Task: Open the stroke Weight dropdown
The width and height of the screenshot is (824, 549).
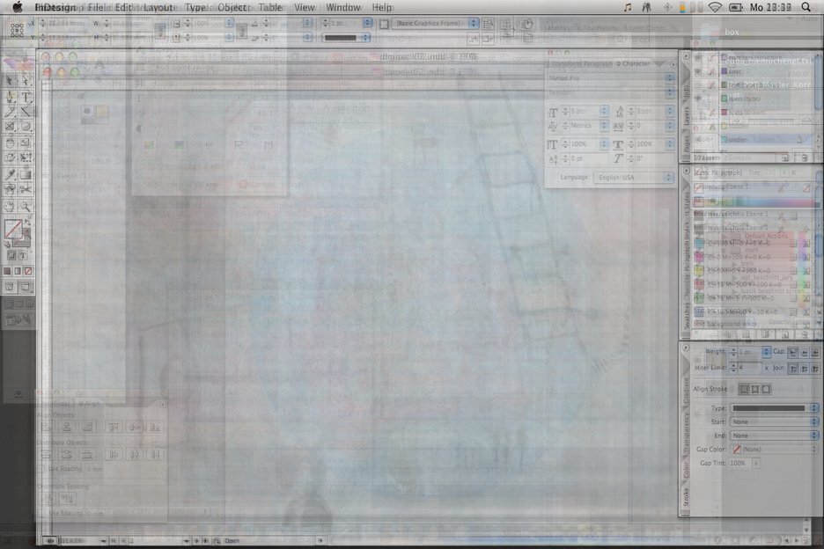Action: (x=766, y=352)
